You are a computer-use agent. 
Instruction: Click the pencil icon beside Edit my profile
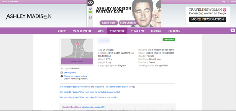[x=62, y=73]
